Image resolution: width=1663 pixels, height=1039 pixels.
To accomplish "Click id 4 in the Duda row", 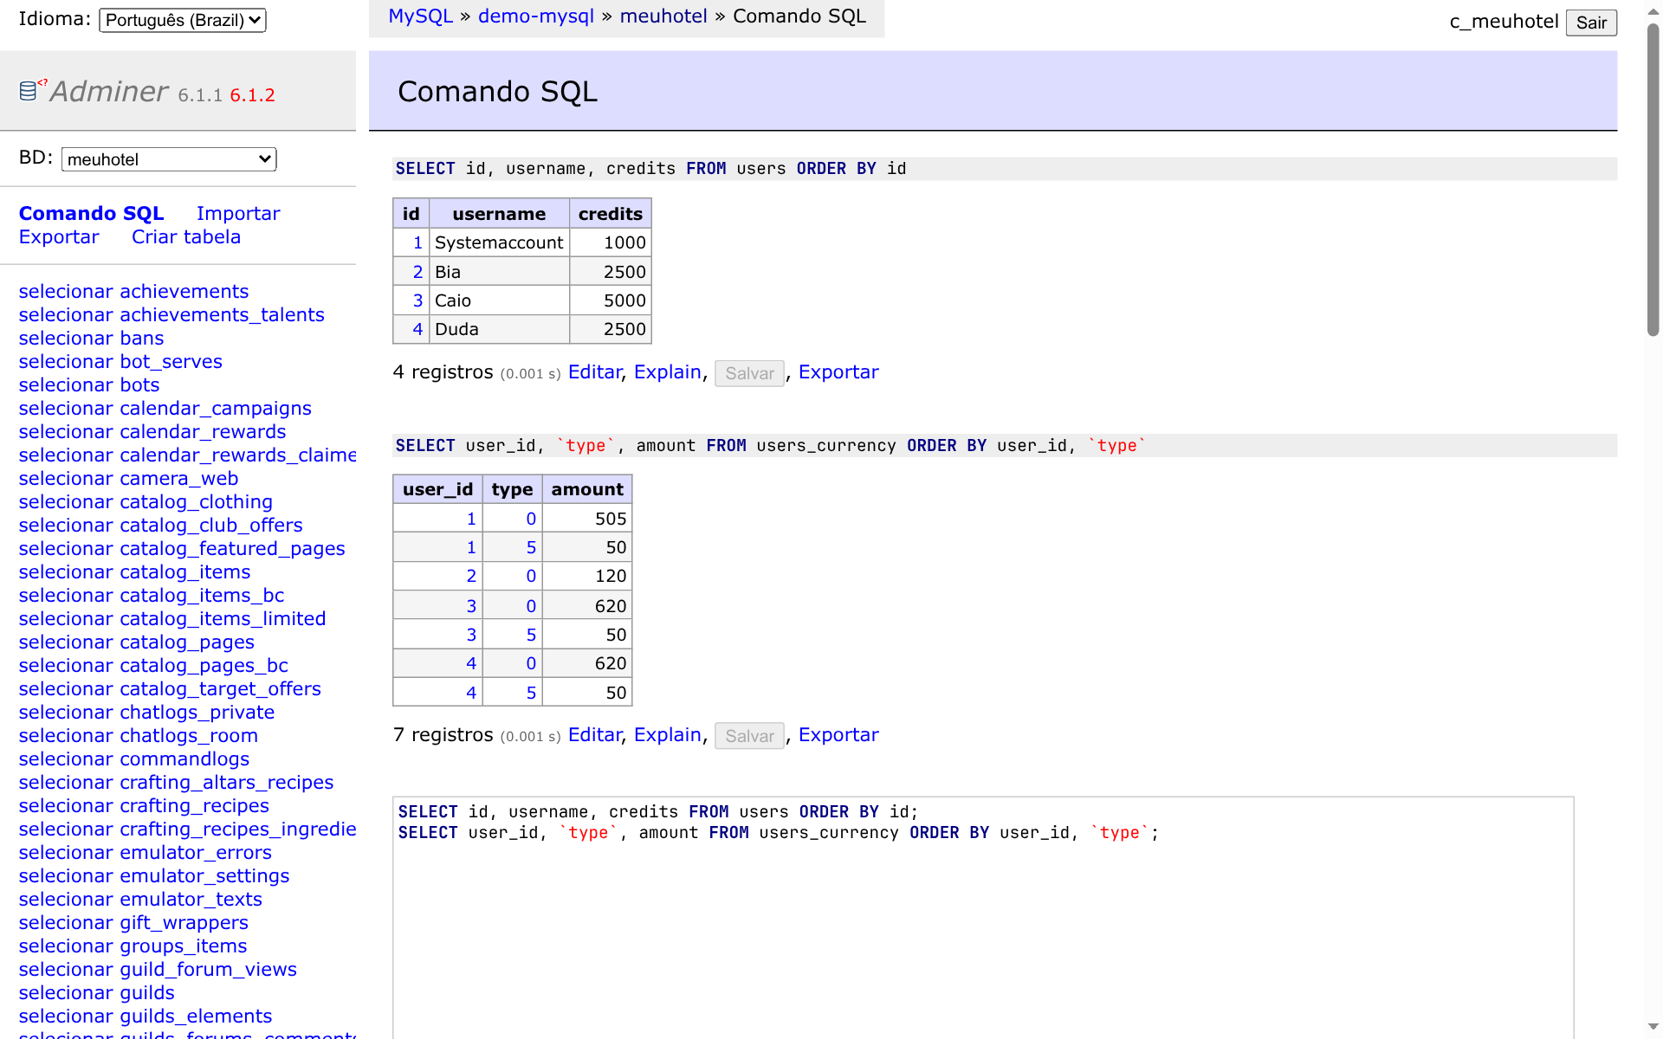I will [417, 329].
